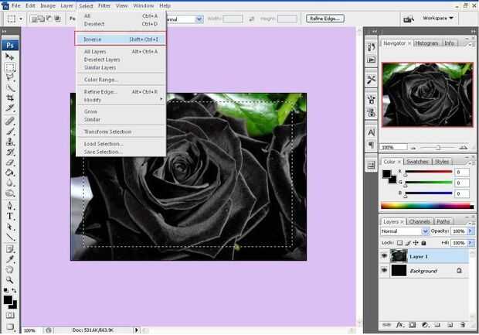This screenshot has height=335, width=479.
Task: Open the Character panel icon in dock
Action: pyautogui.click(x=371, y=132)
